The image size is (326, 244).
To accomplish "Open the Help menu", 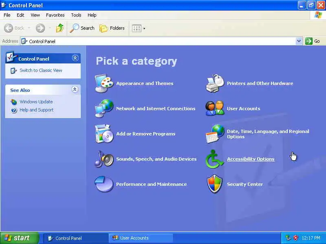I will [x=92, y=15].
